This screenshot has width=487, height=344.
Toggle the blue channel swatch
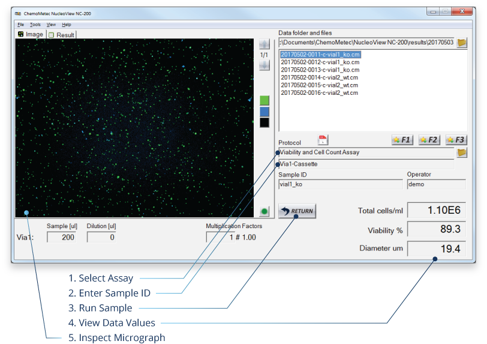(x=264, y=112)
